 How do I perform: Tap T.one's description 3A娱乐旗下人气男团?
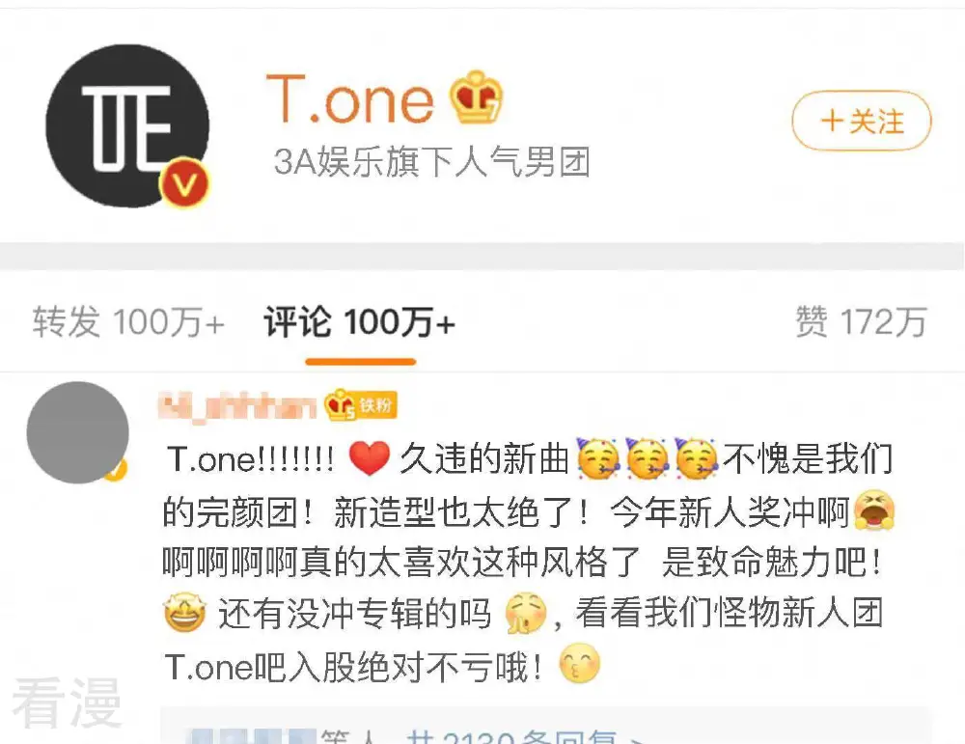[432, 163]
